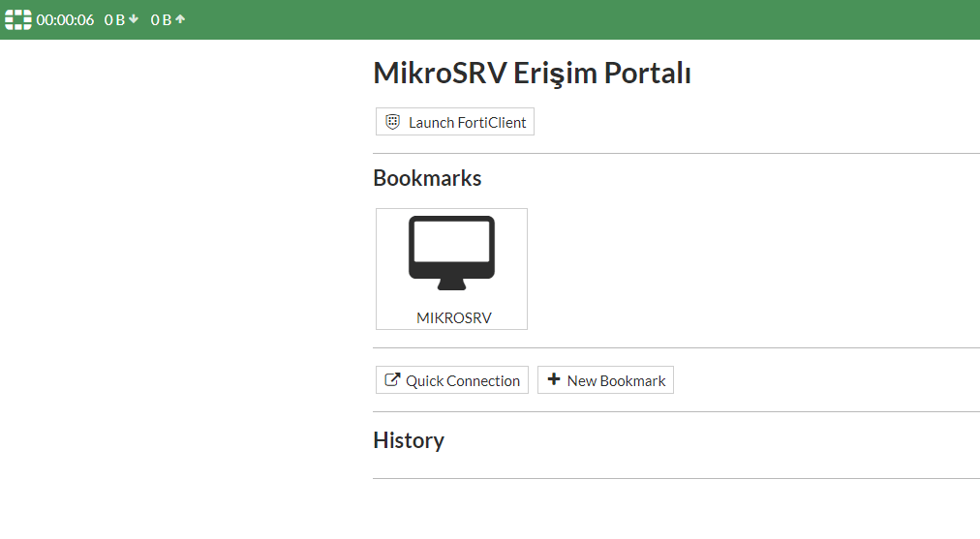Click the plus icon on New Bookmark

pyautogui.click(x=554, y=380)
